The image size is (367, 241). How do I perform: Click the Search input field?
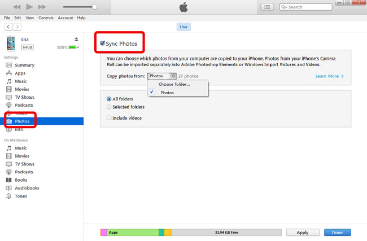coord(305,7)
